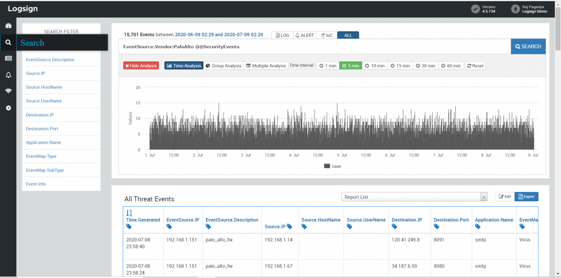Screen dimensions: 561x278
Task: Select the IoC tab
Action: (x=327, y=35)
